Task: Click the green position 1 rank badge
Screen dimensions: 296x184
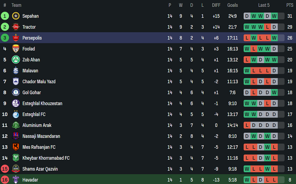Action: click(x=5, y=16)
